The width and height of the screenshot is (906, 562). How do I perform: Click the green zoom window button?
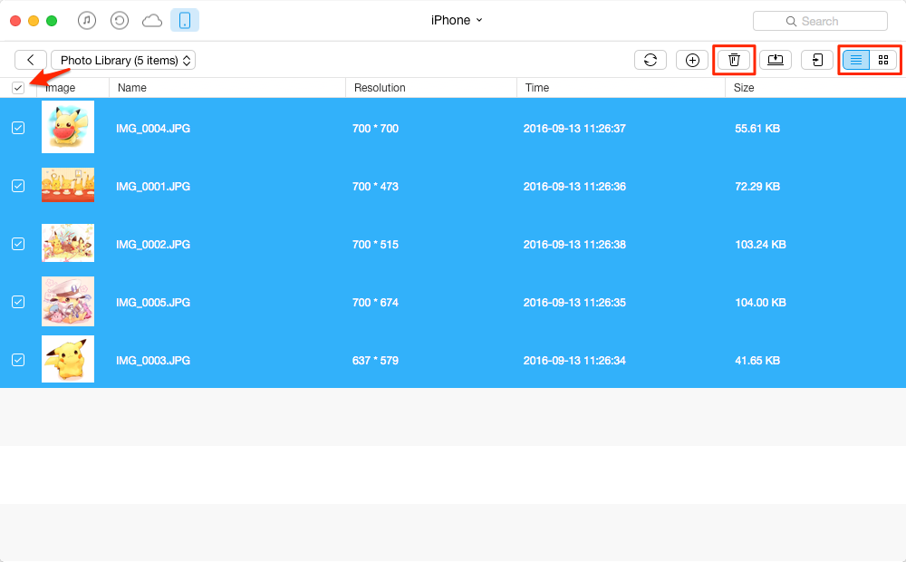click(52, 21)
